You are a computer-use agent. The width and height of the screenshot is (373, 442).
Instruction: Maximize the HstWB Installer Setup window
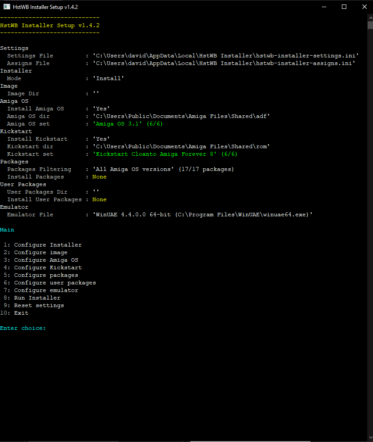[344, 7]
